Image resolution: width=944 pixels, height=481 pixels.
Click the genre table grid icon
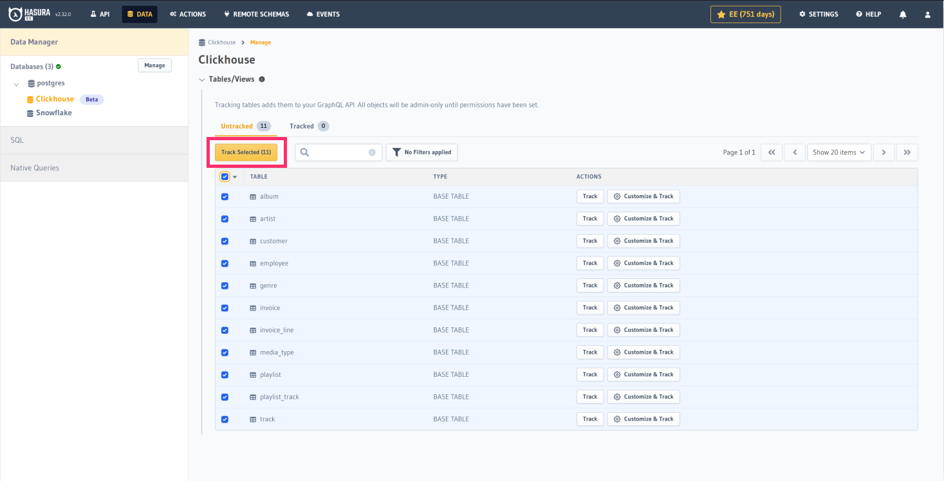click(x=253, y=286)
